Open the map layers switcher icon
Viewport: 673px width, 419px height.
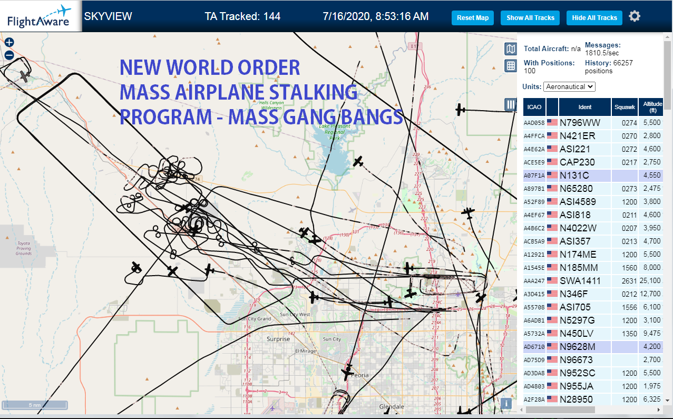pos(510,50)
